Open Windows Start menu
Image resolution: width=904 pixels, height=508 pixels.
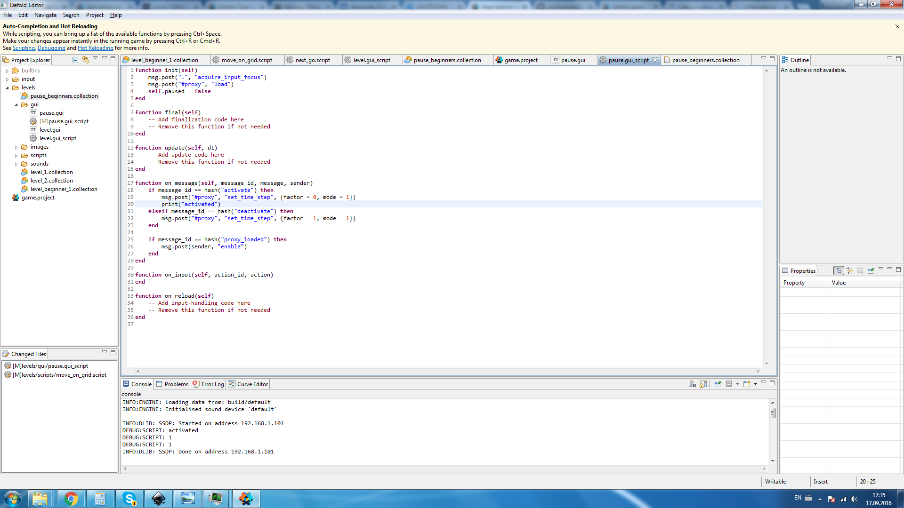(13, 499)
